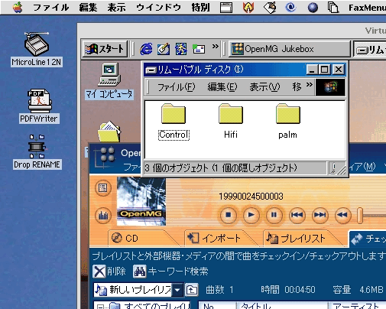Select the palm folder
386x309 pixels.
[x=287, y=122]
